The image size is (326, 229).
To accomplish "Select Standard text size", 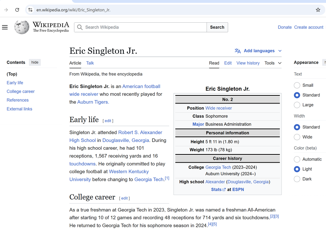I will pos(297,95).
